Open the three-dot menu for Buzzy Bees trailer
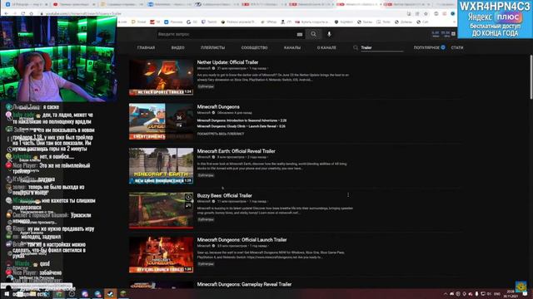 click(x=348, y=195)
